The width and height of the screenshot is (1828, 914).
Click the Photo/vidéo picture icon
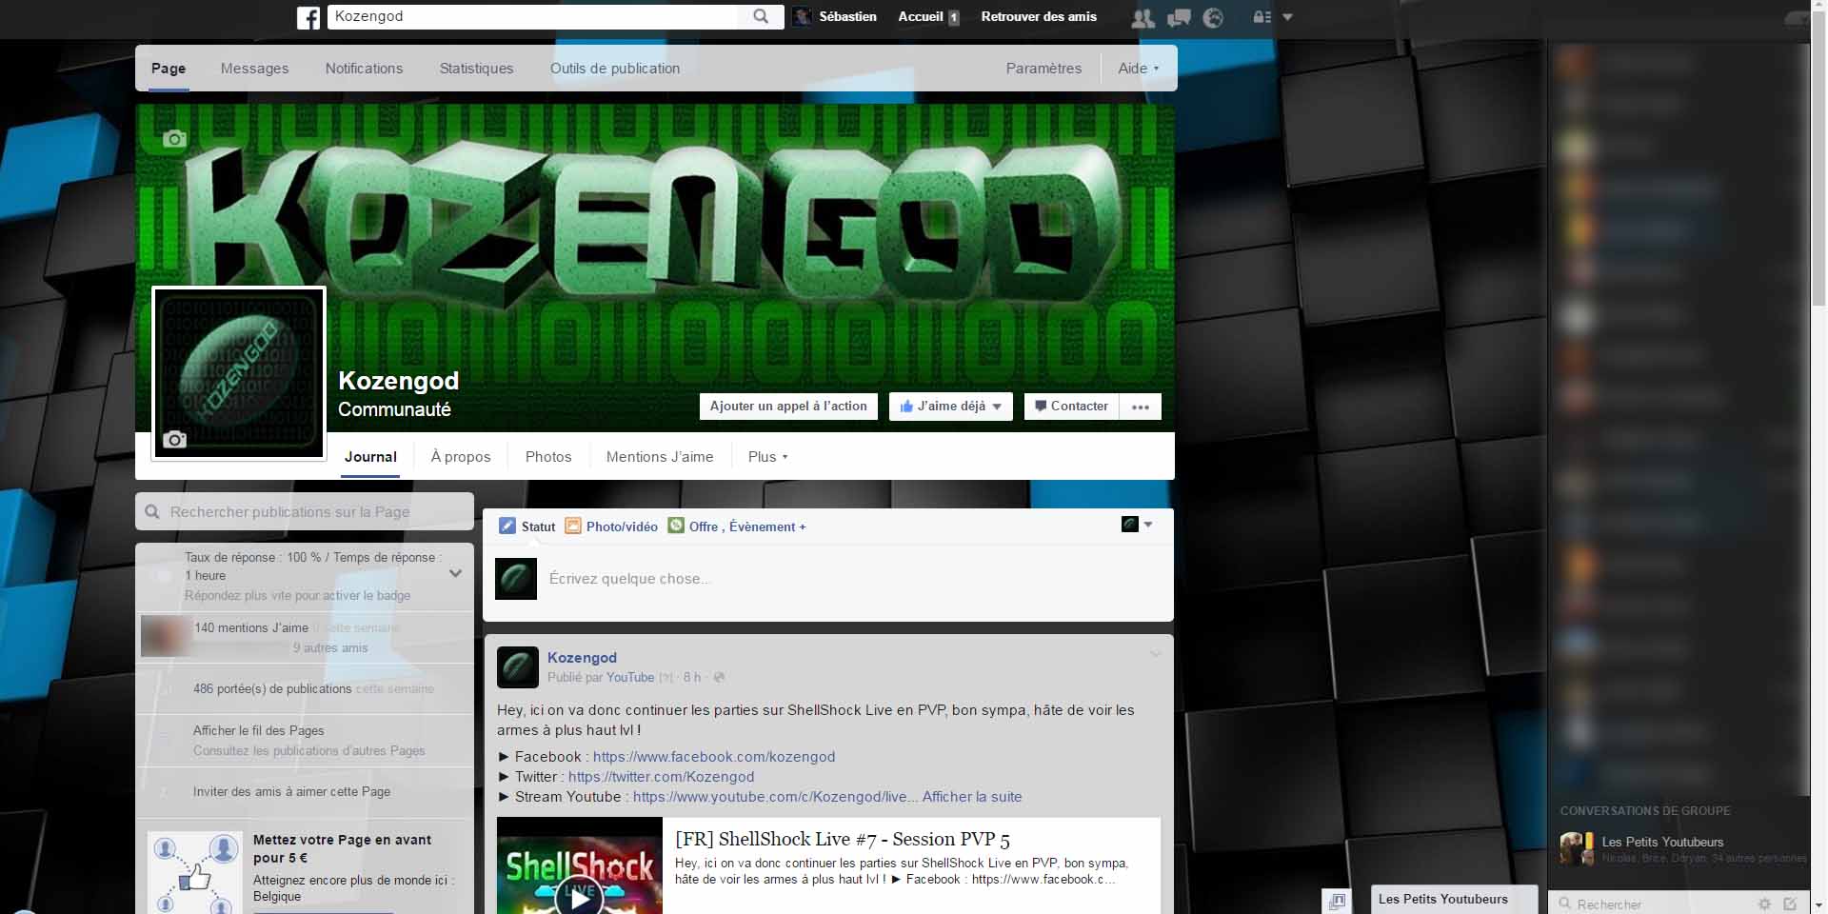pyautogui.click(x=573, y=526)
